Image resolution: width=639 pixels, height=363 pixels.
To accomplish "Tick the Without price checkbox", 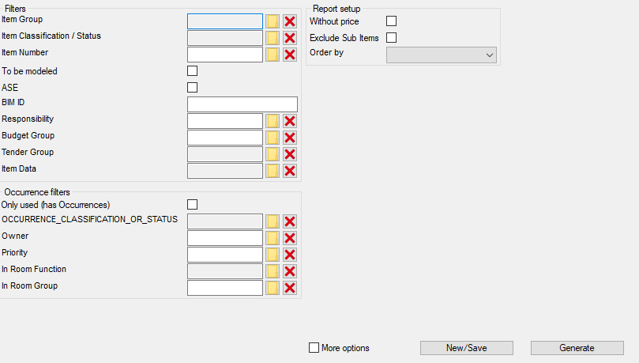I will point(391,21).
